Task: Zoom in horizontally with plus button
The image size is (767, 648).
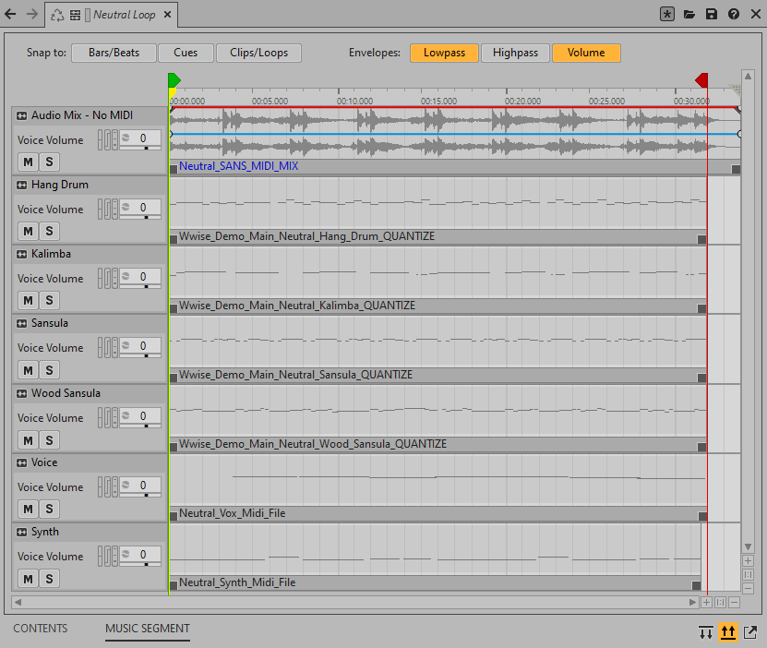Action: 706,603
